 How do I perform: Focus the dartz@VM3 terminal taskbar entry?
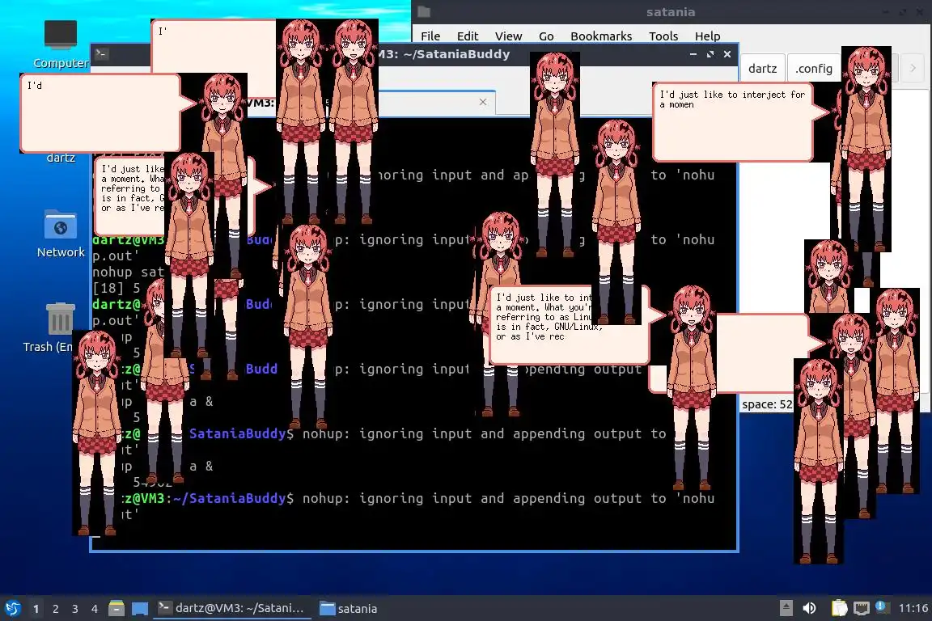pyautogui.click(x=232, y=608)
